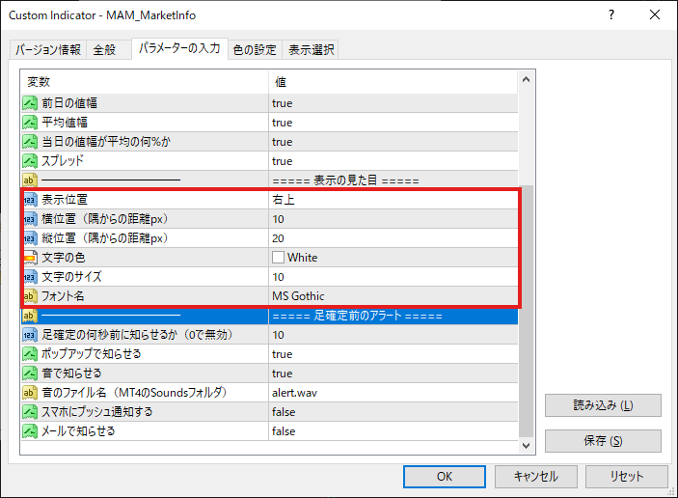Click the 値 column header
This screenshot has height=498, width=678.
[x=393, y=82]
